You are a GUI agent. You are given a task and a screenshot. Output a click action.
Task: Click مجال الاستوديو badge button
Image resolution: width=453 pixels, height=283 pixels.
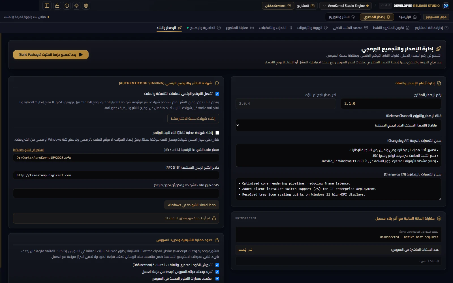point(436,17)
